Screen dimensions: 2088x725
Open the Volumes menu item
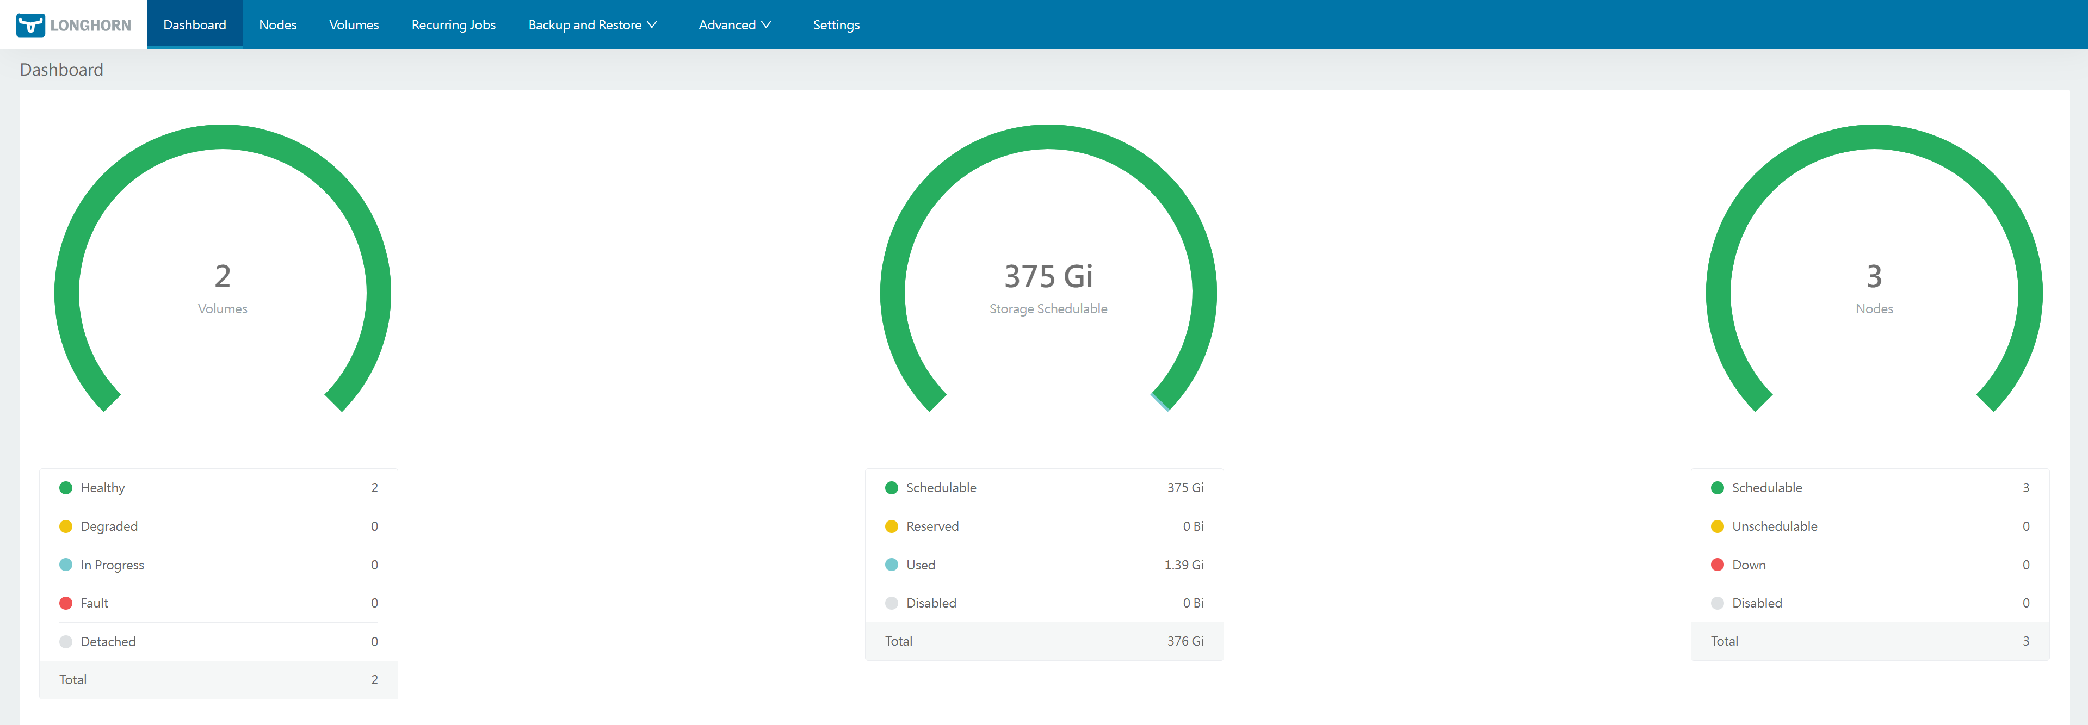[x=354, y=24]
